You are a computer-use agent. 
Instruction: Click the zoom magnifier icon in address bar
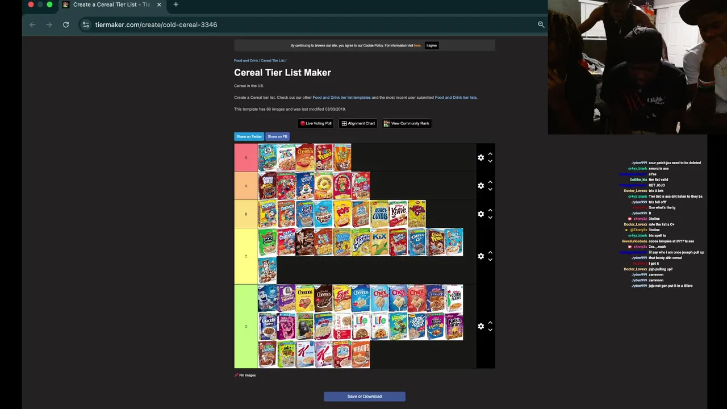(541, 24)
